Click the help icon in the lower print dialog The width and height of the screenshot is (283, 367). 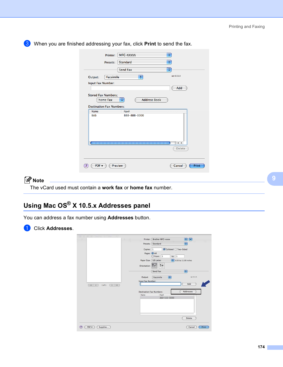coord(81,327)
